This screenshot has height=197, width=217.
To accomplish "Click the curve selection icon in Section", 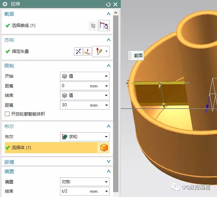I will [104, 26].
